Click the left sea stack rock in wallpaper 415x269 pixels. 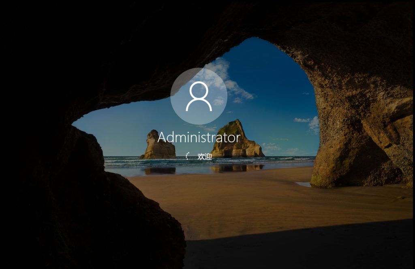(158, 146)
